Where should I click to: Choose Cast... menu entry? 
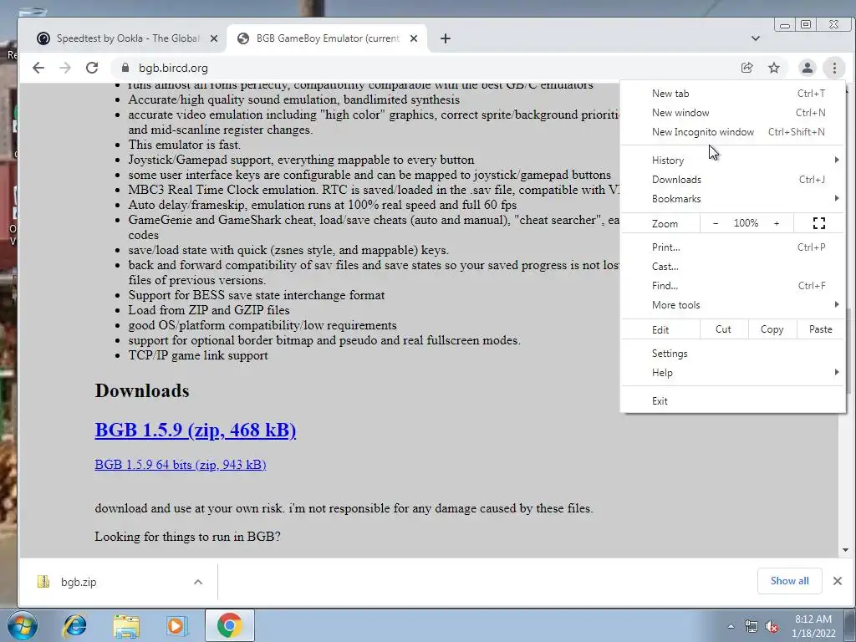pos(732,267)
